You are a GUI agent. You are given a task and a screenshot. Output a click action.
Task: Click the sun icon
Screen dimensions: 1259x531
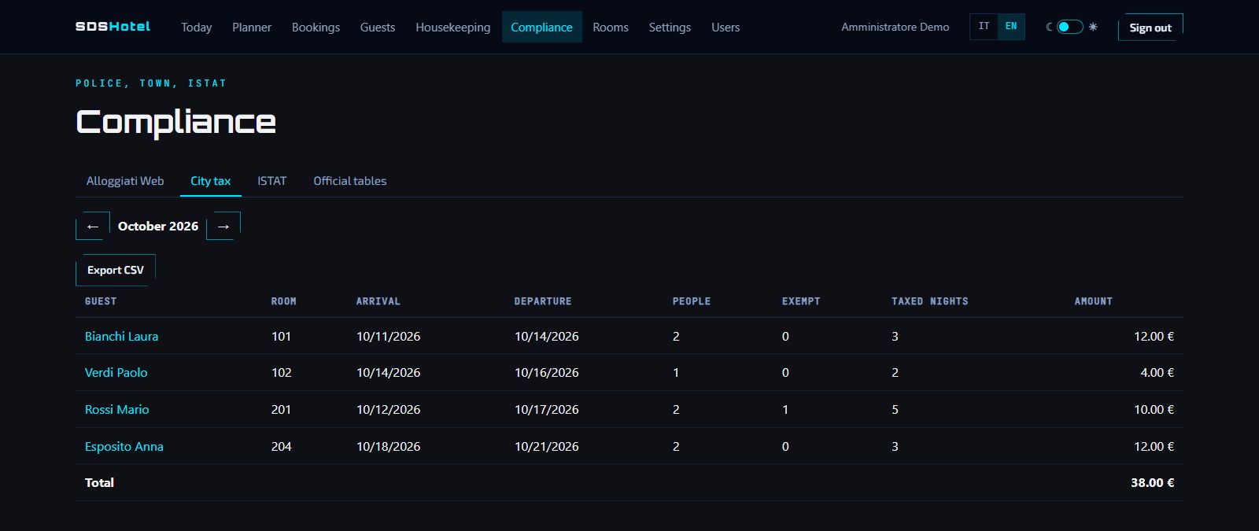pyautogui.click(x=1093, y=27)
